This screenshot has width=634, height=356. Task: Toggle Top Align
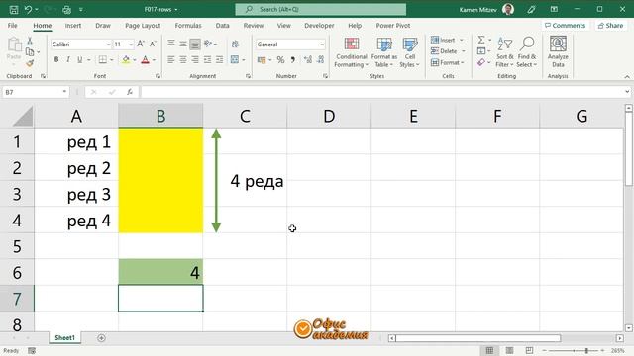(171, 44)
